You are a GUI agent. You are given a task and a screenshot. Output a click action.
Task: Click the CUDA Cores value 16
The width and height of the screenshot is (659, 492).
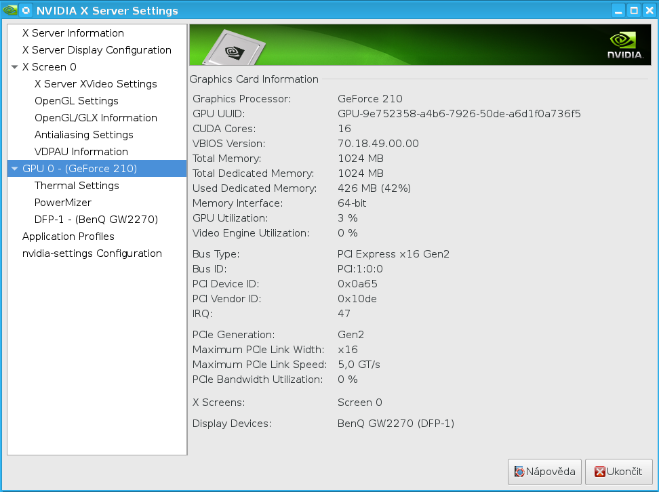pyautogui.click(x=344, y=129)
